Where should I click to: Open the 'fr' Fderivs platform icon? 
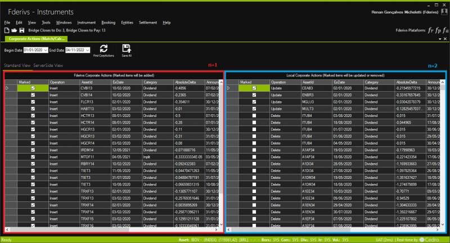[430, 30]
